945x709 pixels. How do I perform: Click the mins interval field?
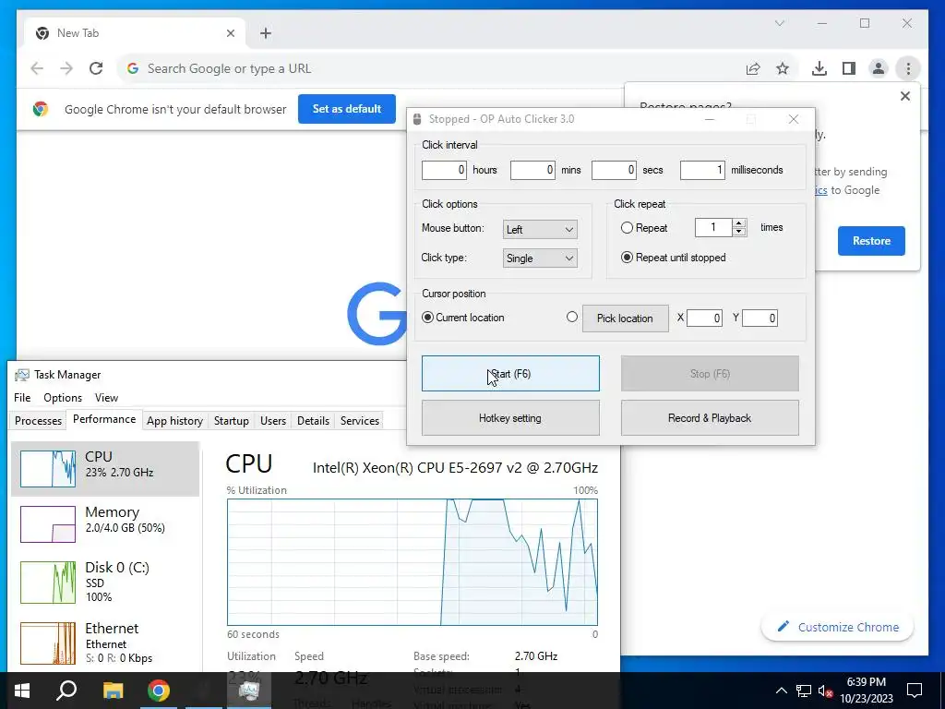[532, 170]
